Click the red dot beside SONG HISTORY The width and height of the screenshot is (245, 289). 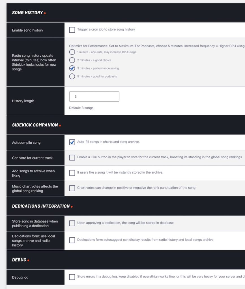click(44, 13)
